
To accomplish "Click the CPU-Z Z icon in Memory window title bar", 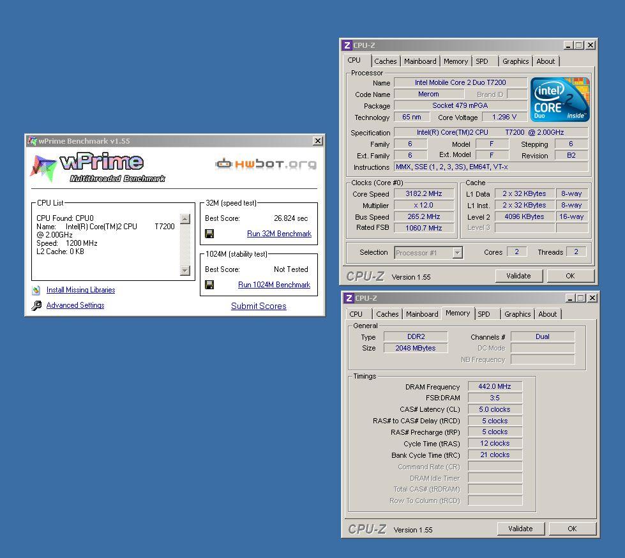I will click(349, 298).
